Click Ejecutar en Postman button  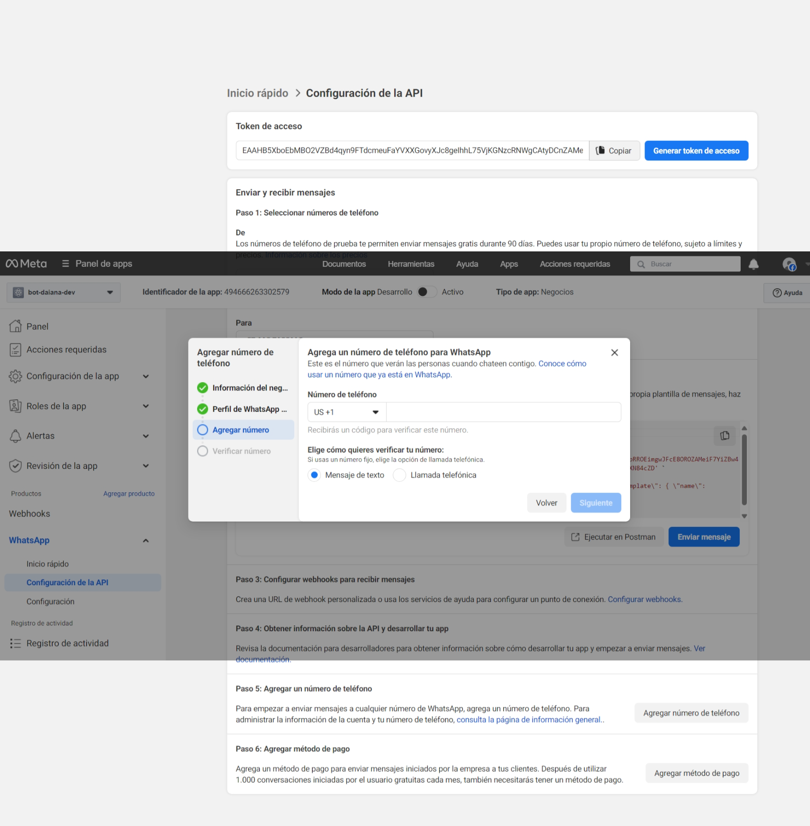click(613, 537)
